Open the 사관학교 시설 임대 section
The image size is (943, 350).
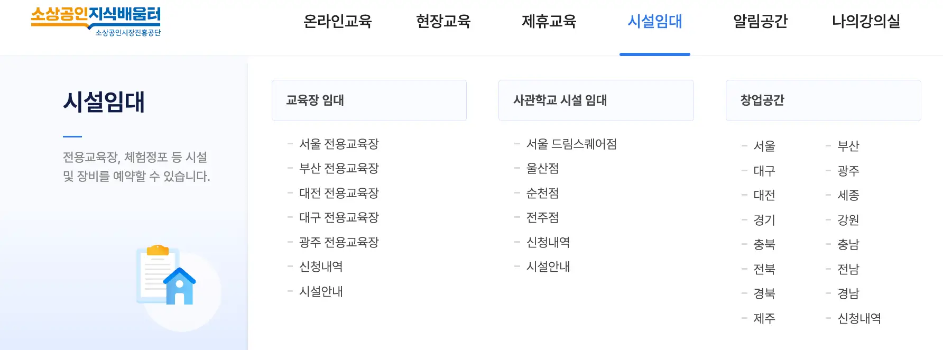(560, 99)
